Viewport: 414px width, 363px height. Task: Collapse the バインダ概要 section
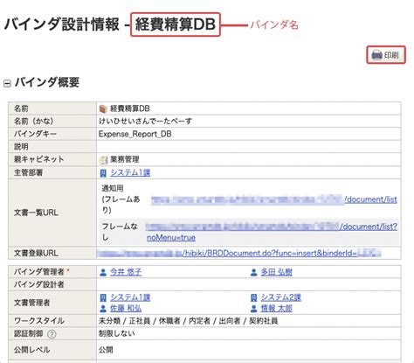pos(7,83)
